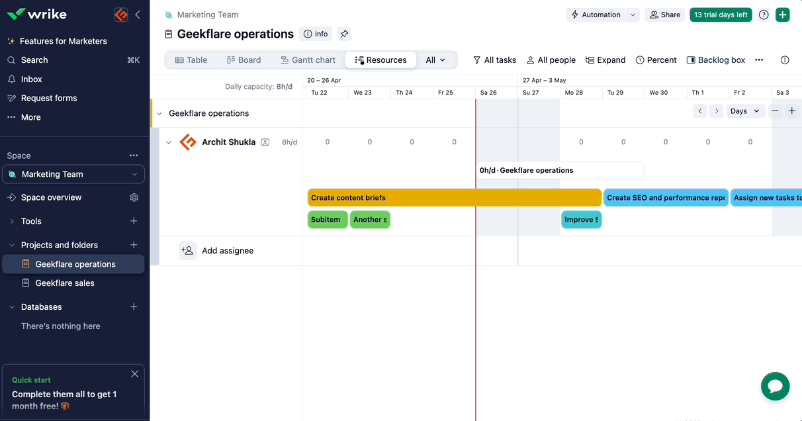Open the Automation button
Viewport: 802px width, 421px height.
tap(595, 15)
